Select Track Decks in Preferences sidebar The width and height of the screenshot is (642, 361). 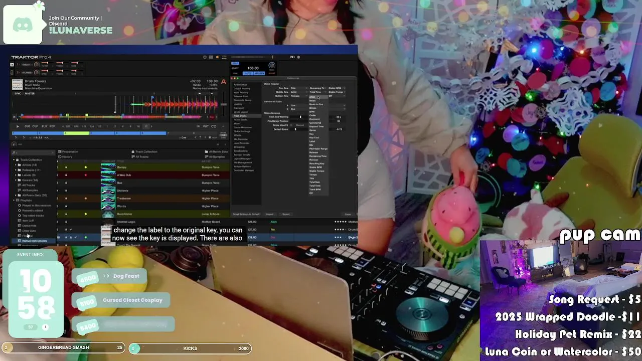240,116
